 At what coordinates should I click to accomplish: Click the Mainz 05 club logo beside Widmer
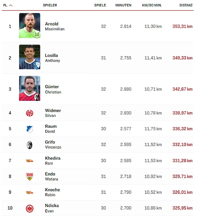pyautogui.click(x=29, y=113)
